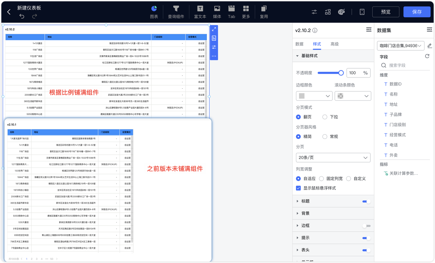The height and width of the screenshot is (263, 435).
Task: Open the 边框颜色 color dropdown
Action: click(x=314, y=96)
